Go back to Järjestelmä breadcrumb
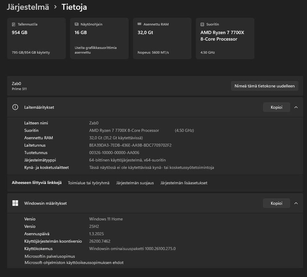Viewport: 307px width, 277px height. [x=28, y=7]
